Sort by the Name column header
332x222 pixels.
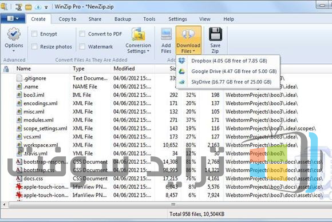[x=42, y=69]
